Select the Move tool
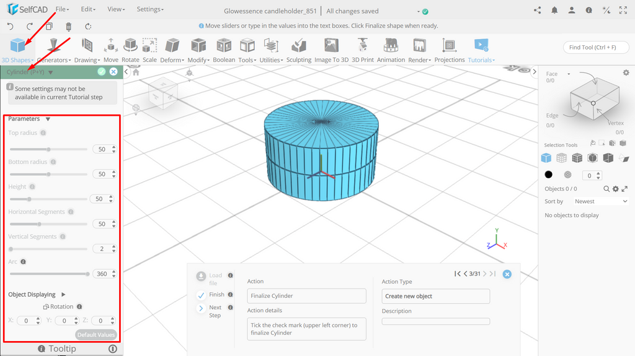 [x=110, y=50]
